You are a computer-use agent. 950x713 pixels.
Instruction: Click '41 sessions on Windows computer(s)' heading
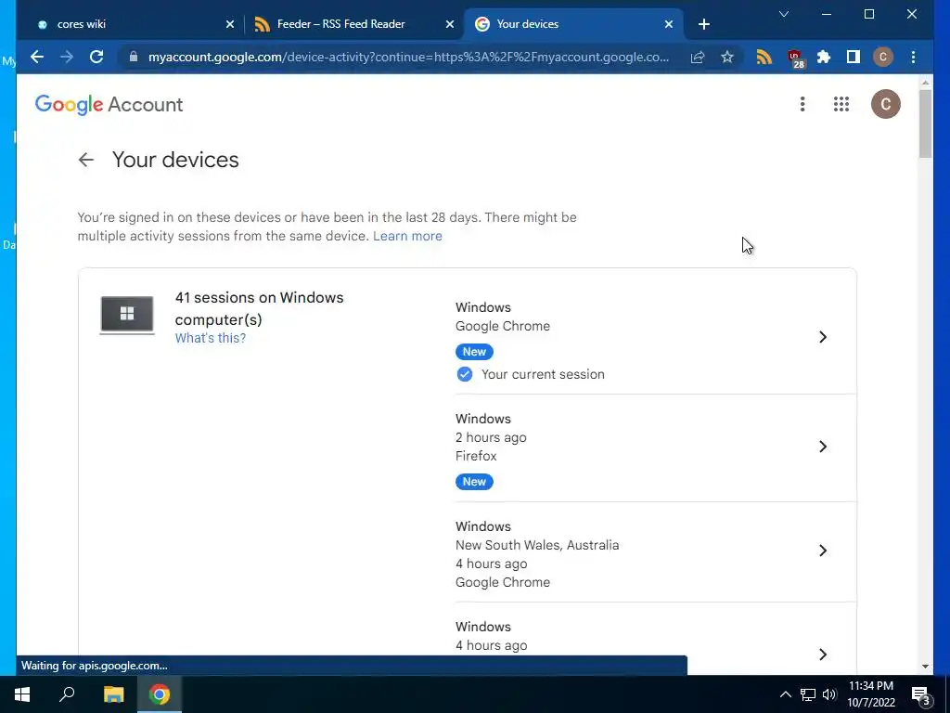pos(259,308)
